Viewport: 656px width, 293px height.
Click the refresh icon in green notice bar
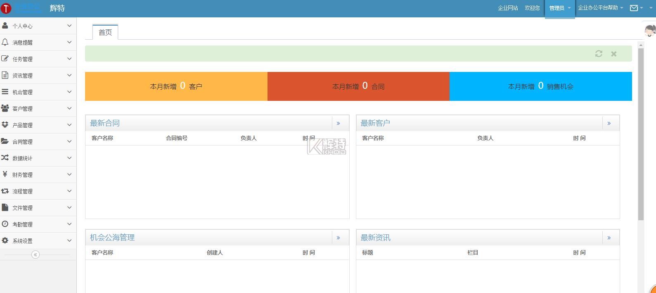(x=599, y=54)
